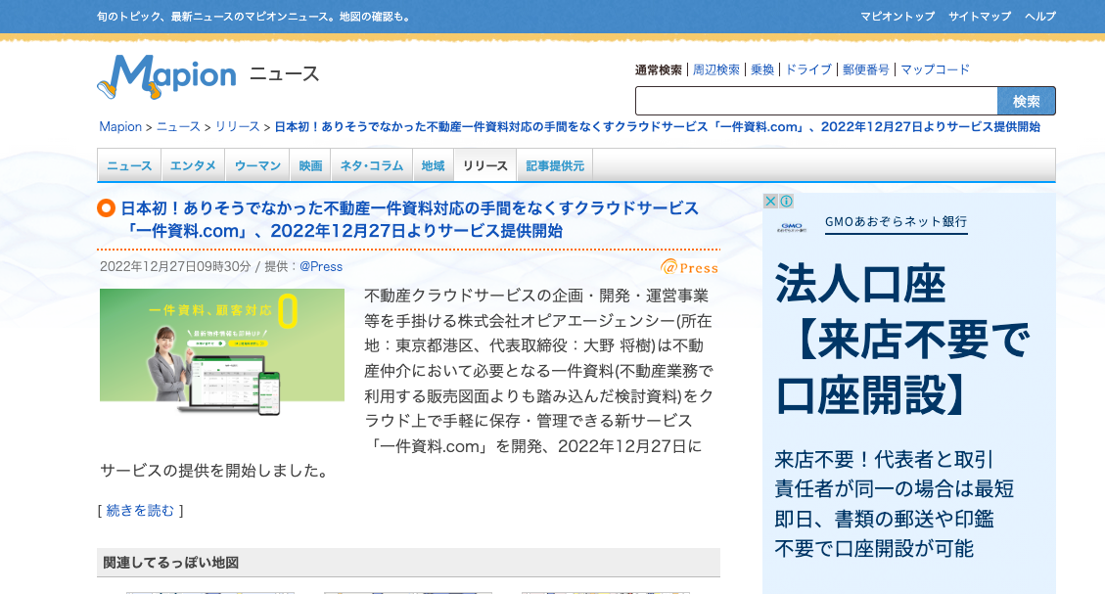
Task: Open the マップコード search option
Action: [x=935, y=69]
